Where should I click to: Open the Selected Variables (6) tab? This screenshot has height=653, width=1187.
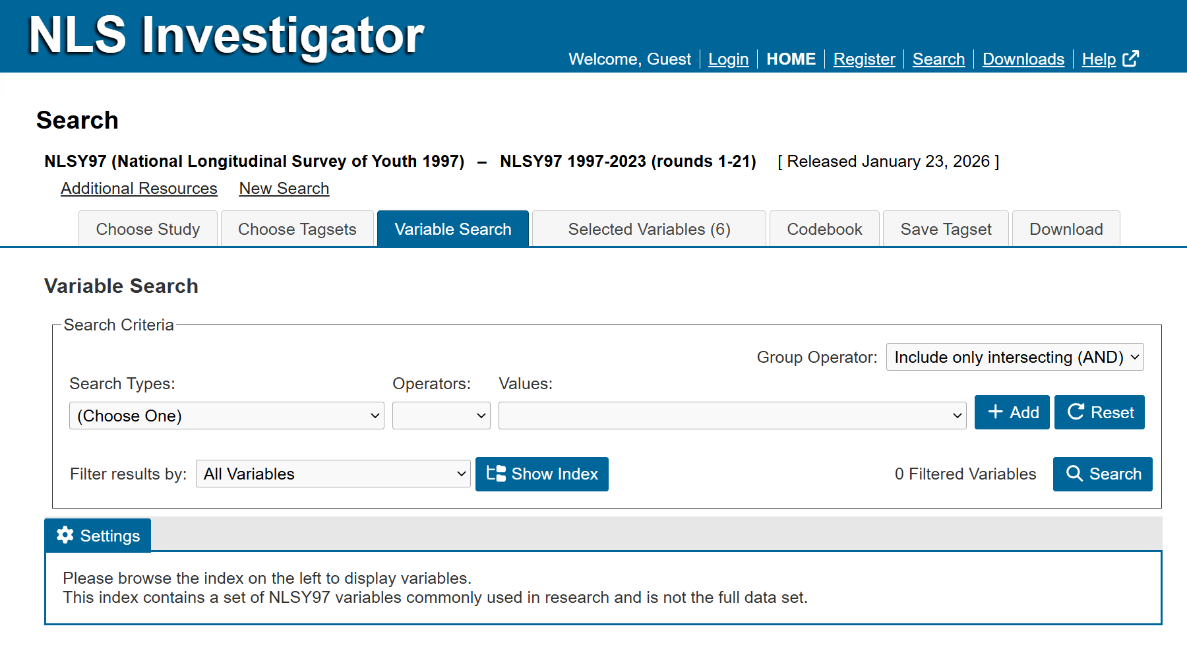649,229
